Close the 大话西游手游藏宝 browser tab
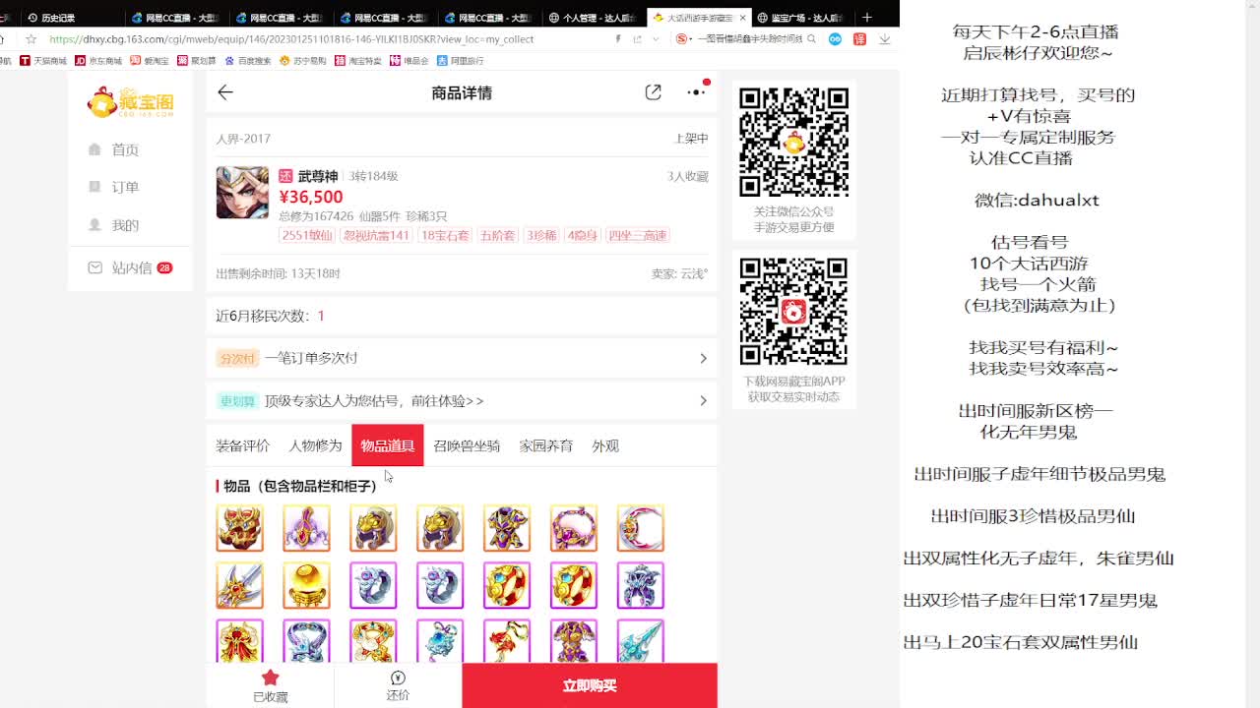The height and width of the screenshot is (708, 1260). tap(742, 18)
